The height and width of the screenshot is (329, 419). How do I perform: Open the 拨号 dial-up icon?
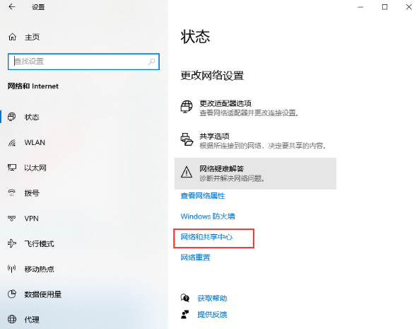coord(12,193)
